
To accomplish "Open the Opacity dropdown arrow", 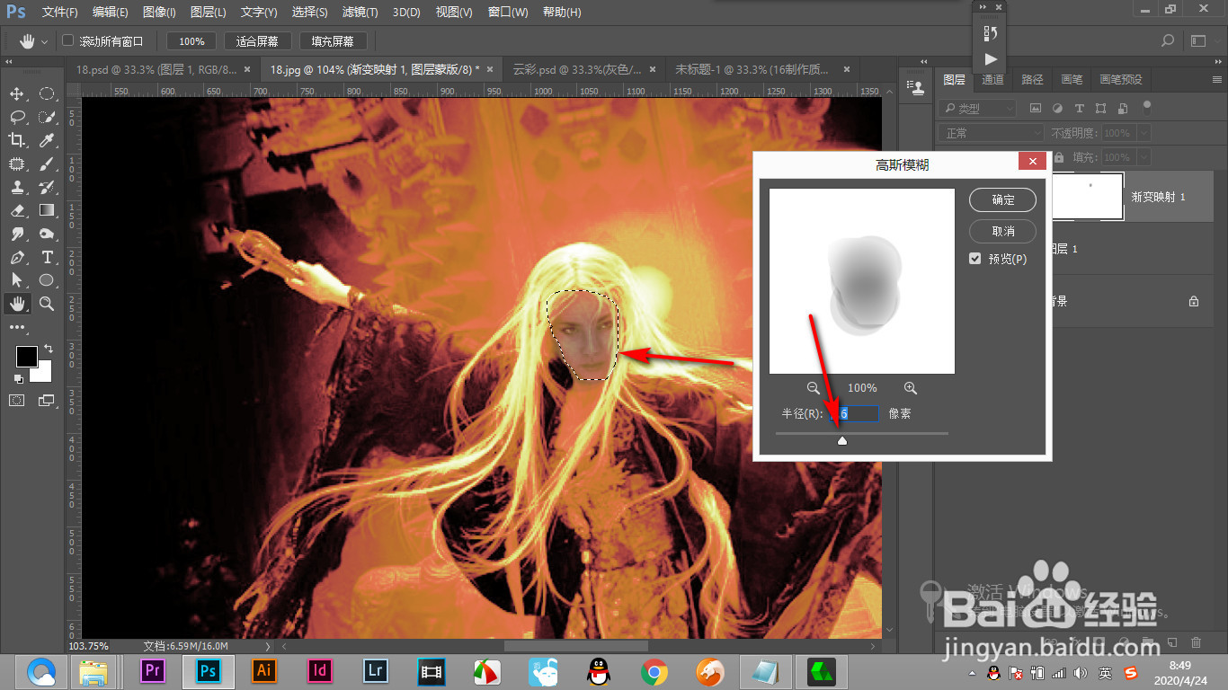I will tap(1143, 133).
